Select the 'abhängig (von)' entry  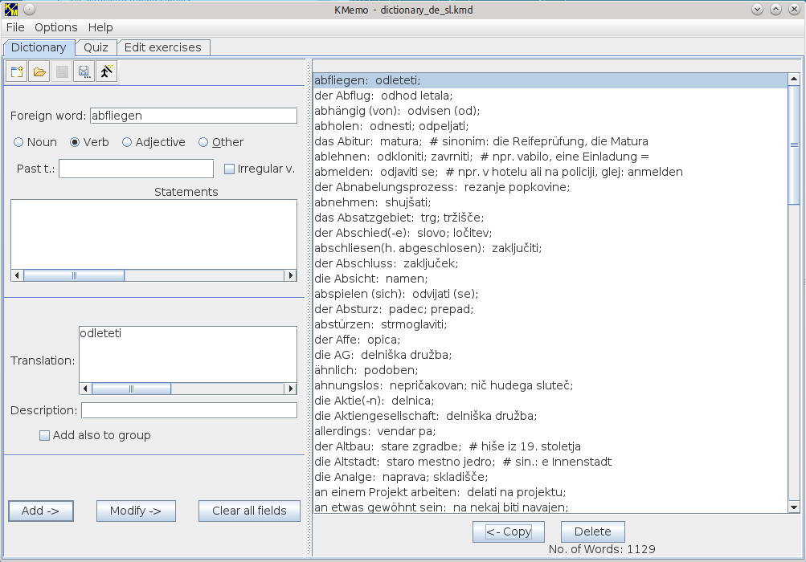(550, 111)
